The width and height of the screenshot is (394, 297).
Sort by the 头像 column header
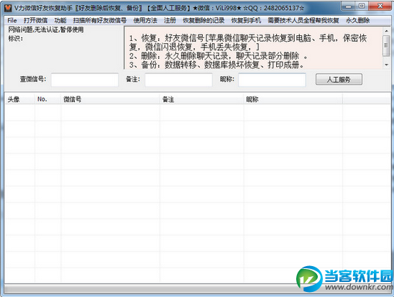point(19,99)
